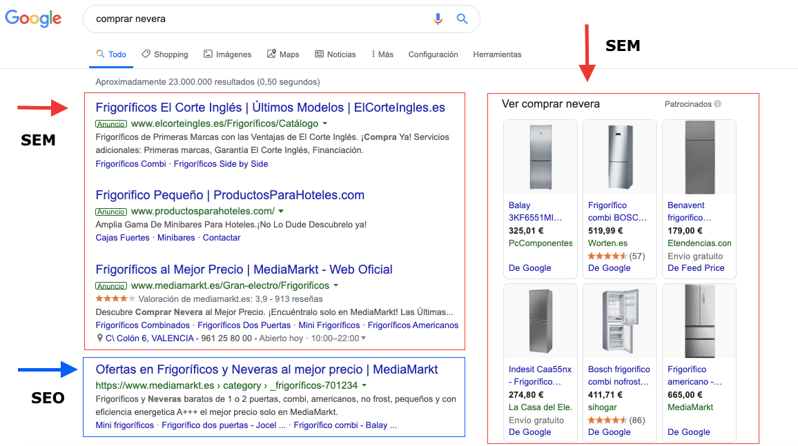This screenshot has width=798, height=446.
Task: Click the Bosch frigorífico combi nofrost image
Action: pyautogui.click(x=620, y=321)
